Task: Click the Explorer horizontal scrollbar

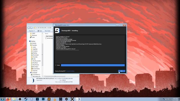Action: click(x=55, y=76)
